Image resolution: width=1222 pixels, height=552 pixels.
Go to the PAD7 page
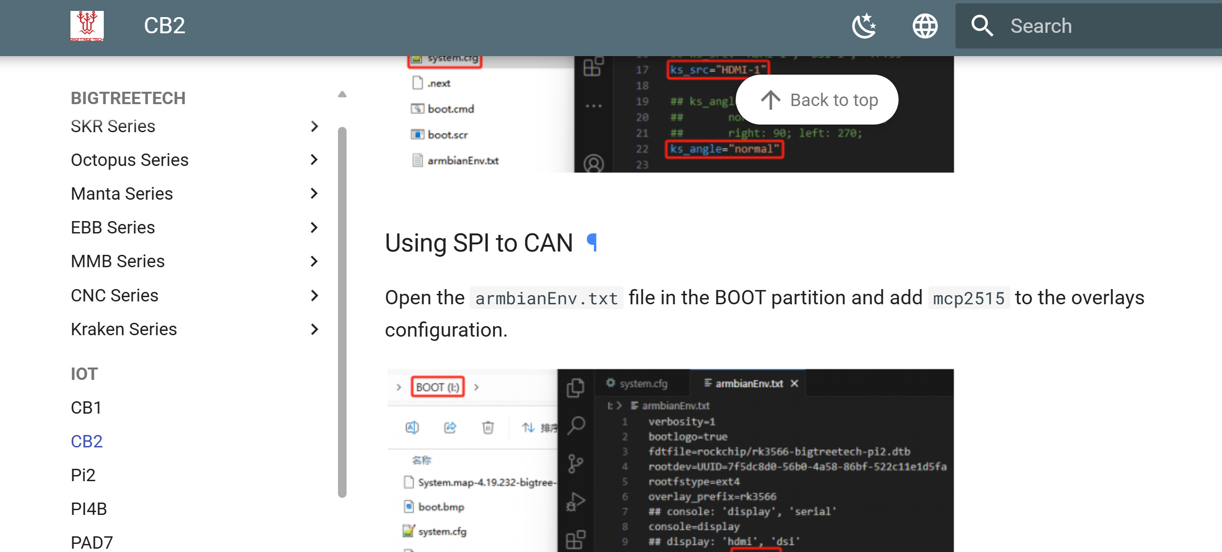[92, 542]
